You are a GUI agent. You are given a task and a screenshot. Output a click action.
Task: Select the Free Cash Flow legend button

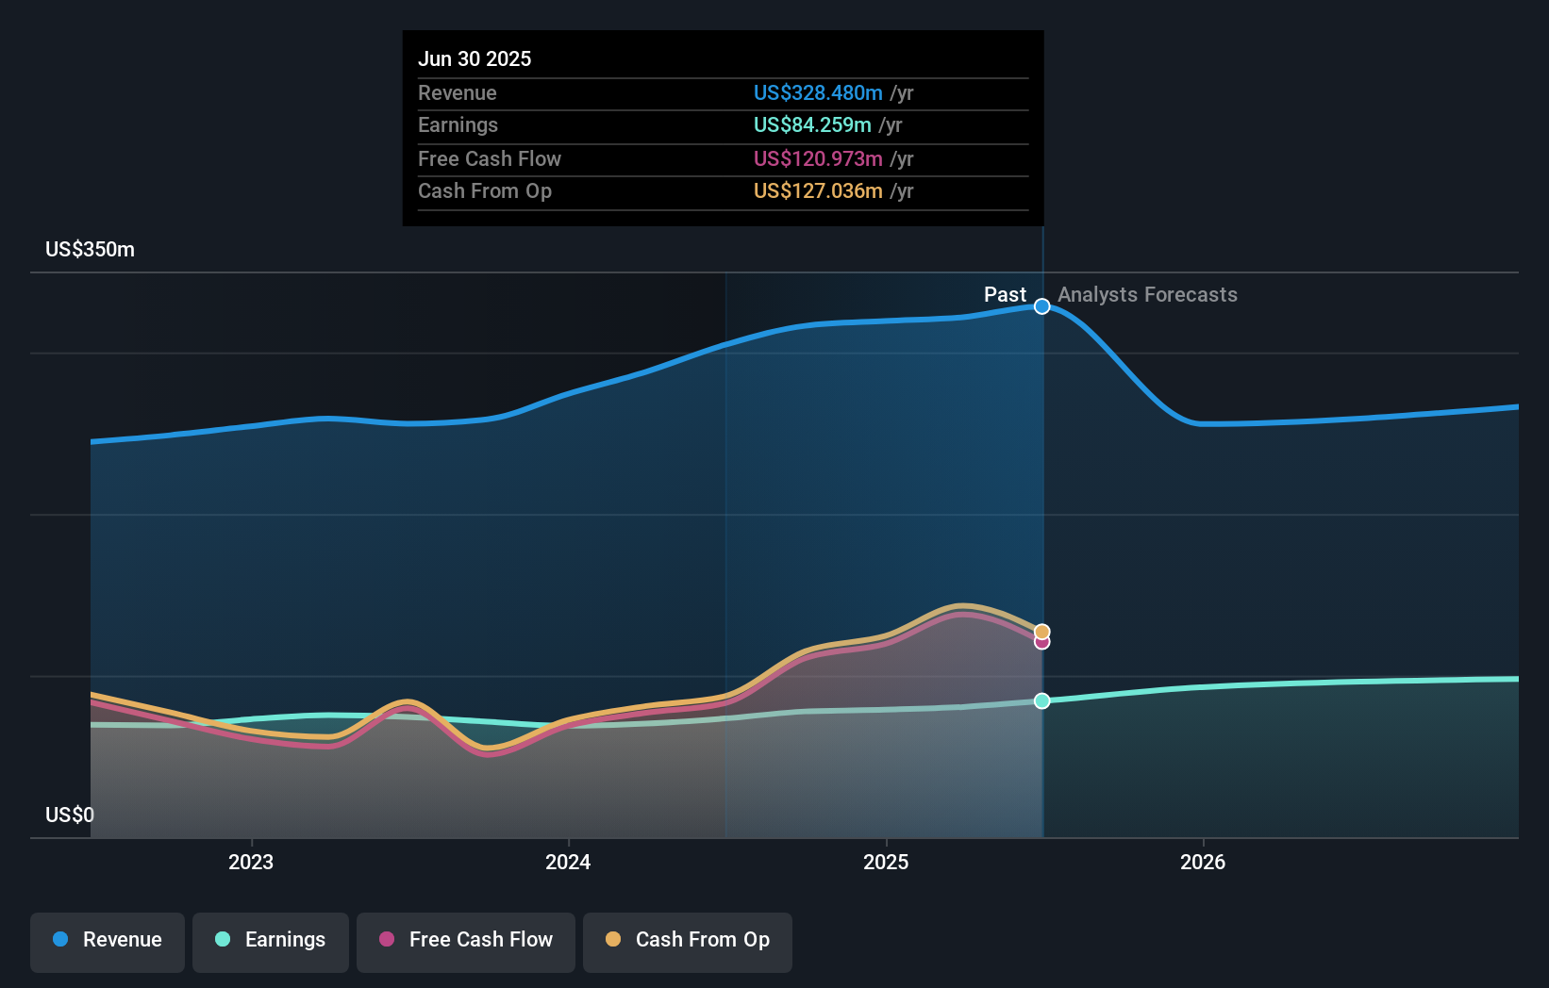pos(465,941)
